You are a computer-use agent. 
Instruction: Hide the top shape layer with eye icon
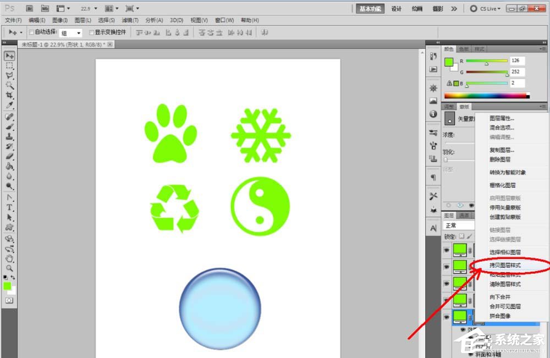coord(447,250)
